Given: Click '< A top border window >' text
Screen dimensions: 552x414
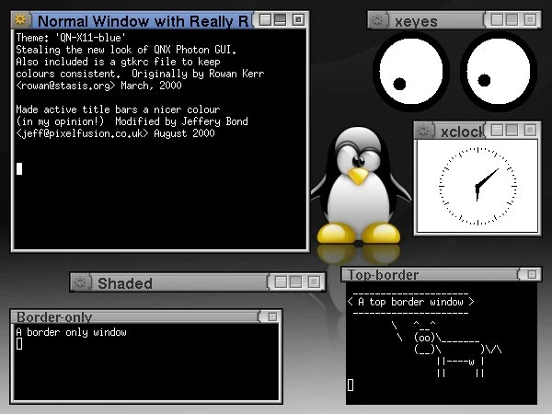Looking at the screenshot, I should (x=410, y=302).
